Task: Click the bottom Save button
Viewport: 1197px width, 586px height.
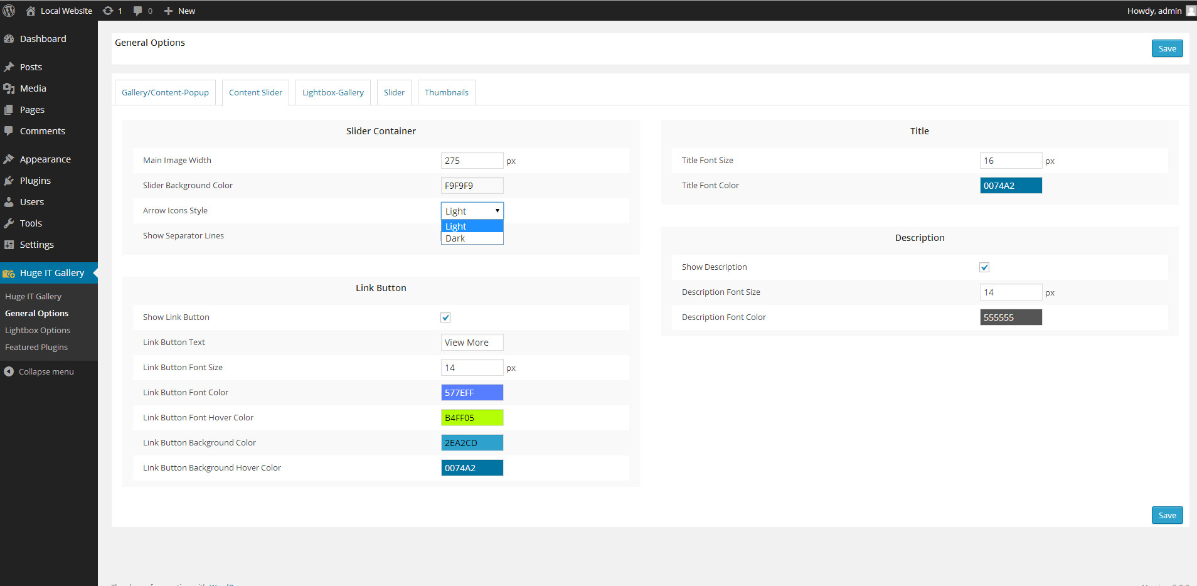Action: [x=1167, y=515]
